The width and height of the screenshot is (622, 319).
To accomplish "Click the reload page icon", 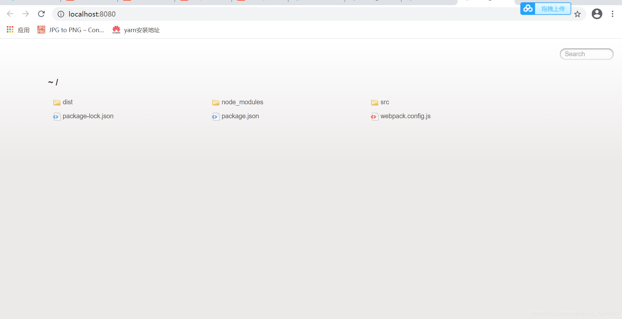I will point(41,14).
